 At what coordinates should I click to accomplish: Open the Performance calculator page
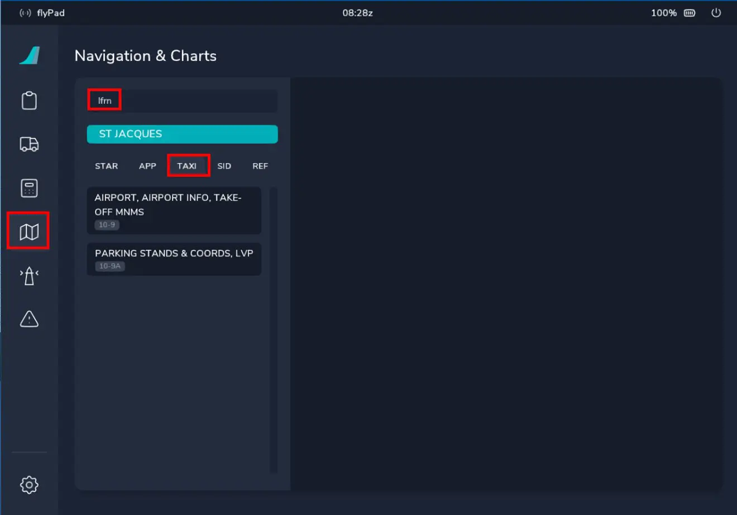pyautogui.click(x=29, y=188)
